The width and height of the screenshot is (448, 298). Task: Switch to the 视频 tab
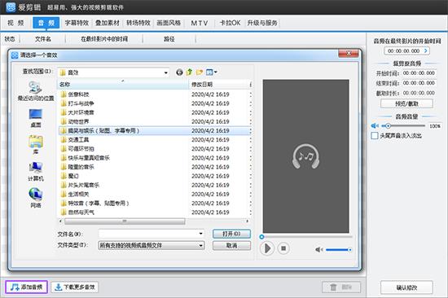pyautogui.click(x=15, y=23)
